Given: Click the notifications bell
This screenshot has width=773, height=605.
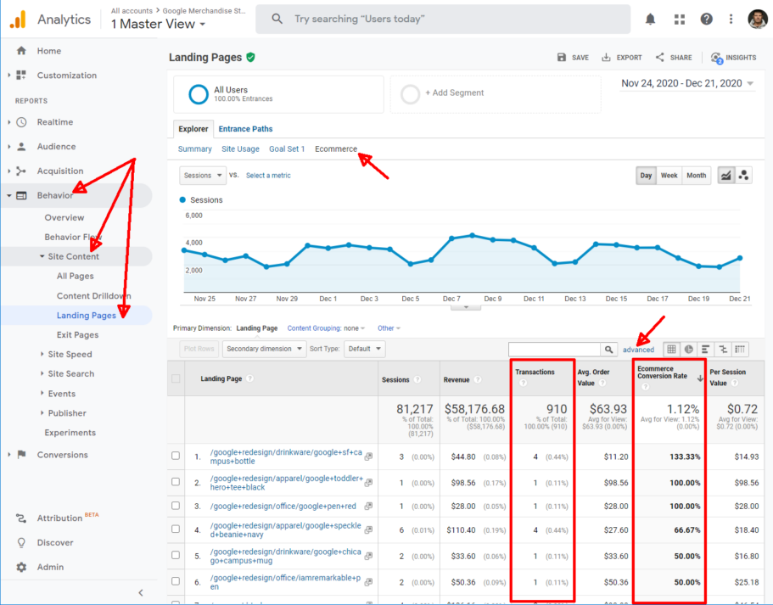Looking at the screenshot, I should tap(650, 17).
